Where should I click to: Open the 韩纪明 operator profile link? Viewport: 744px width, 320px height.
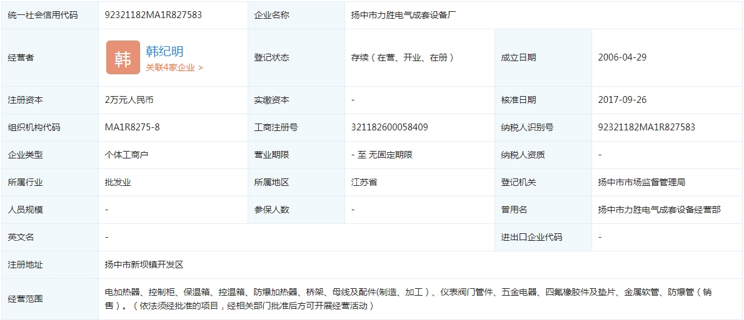coord(164,51)
